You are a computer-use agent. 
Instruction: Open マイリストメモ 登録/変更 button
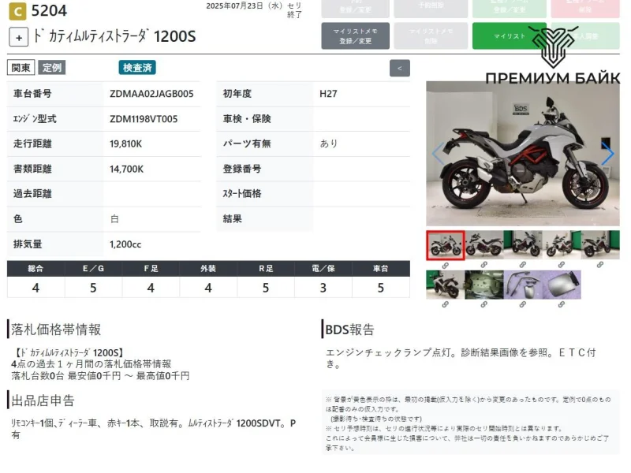355,36
